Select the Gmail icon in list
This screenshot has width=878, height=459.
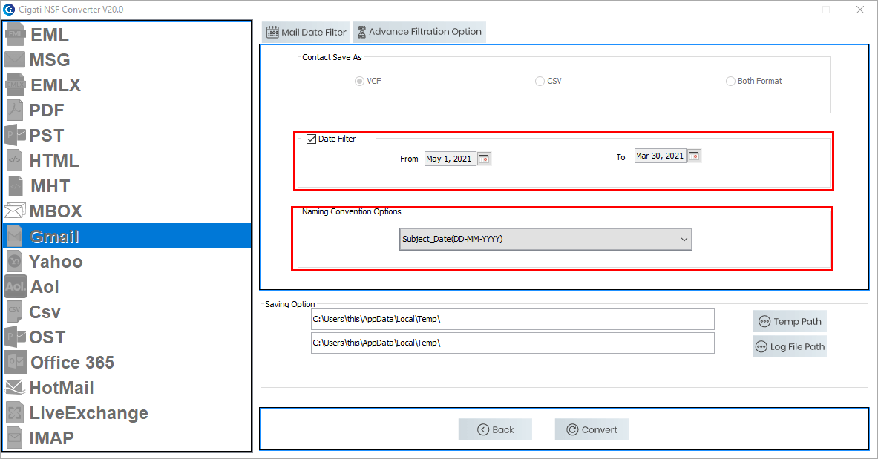click(15, 237)
